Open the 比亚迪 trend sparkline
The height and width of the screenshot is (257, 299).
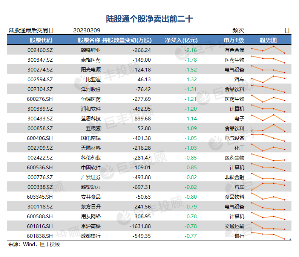tap(268, 79)
